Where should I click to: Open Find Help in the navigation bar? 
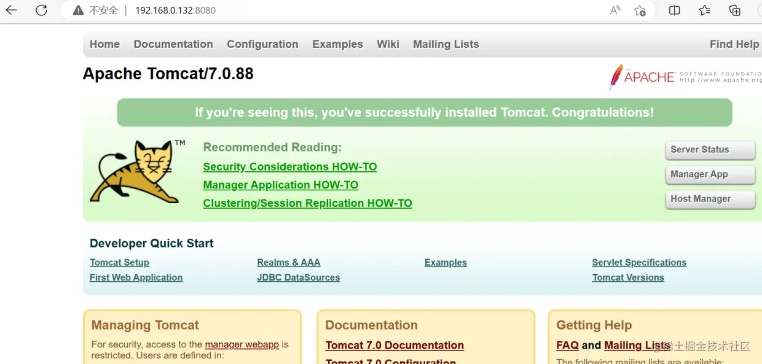pyautogui.click(x=734, y=44)
